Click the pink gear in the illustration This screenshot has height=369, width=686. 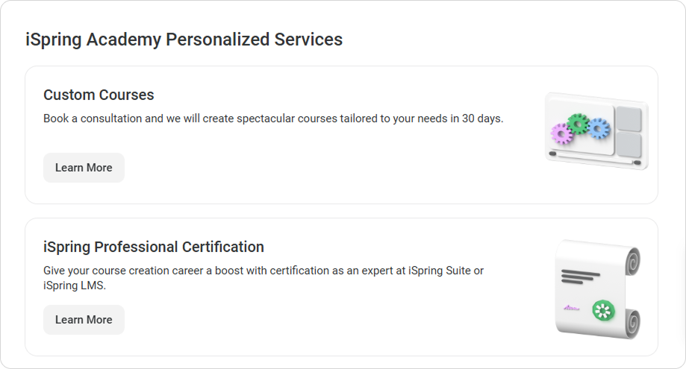[561, 133]
